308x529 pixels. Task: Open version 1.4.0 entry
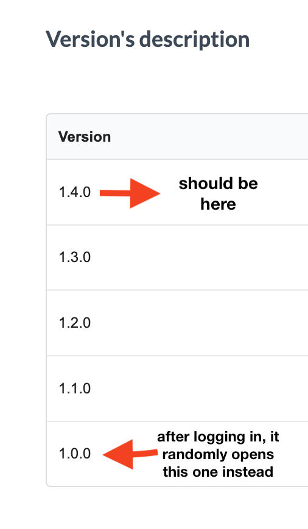click(75, 192)
